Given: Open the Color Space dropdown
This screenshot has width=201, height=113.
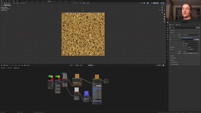Looking at the screenshot, I should (193, 47).
